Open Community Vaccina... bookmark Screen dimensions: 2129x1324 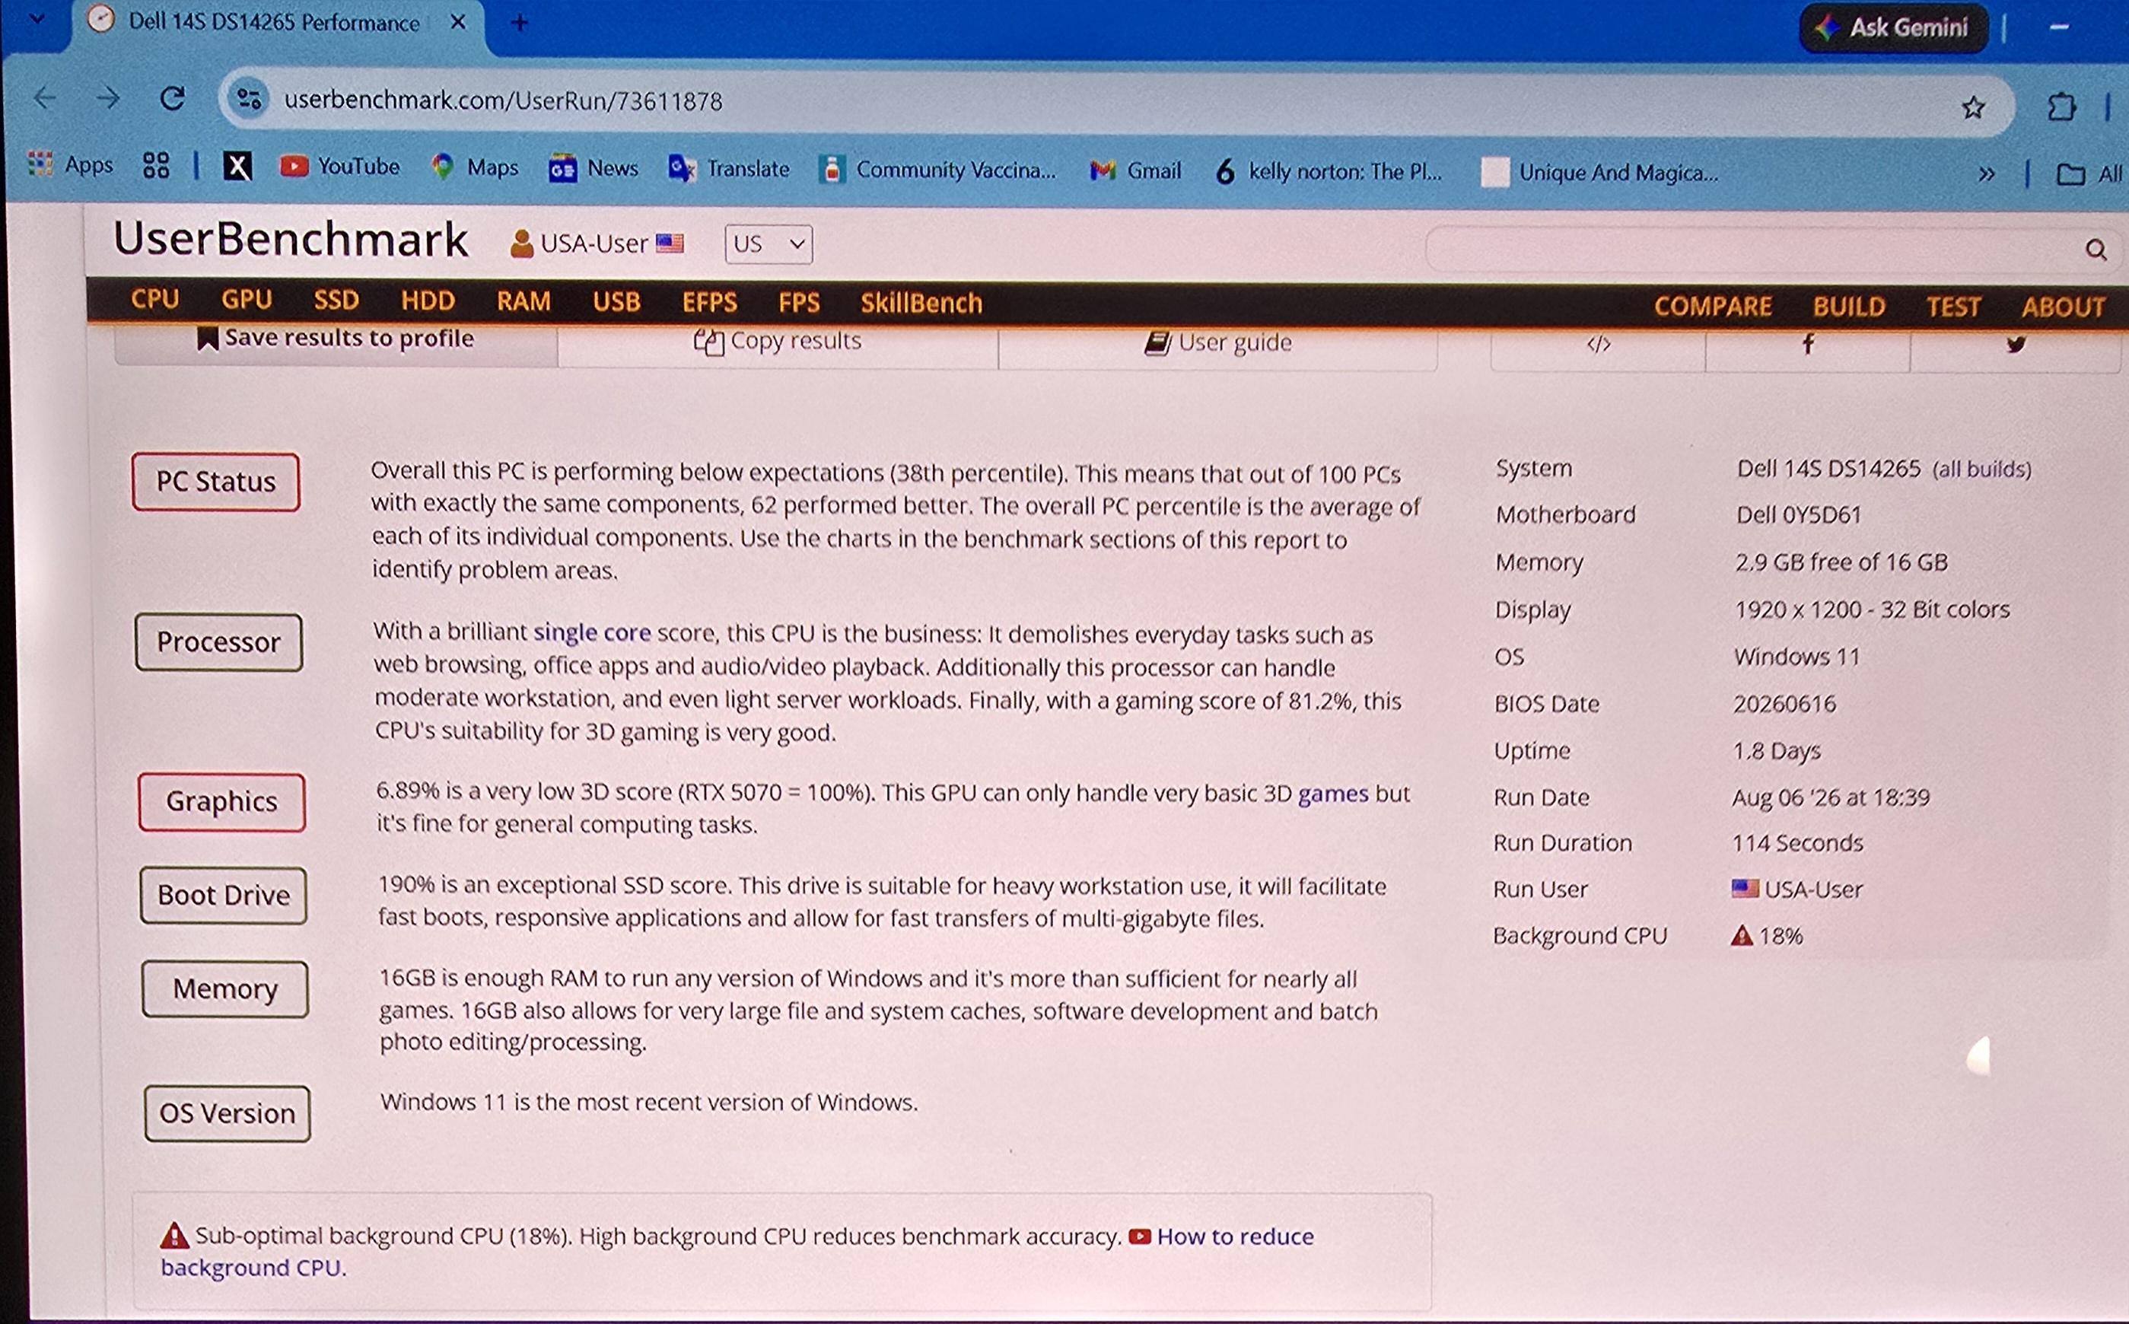[x=938, y=169]
